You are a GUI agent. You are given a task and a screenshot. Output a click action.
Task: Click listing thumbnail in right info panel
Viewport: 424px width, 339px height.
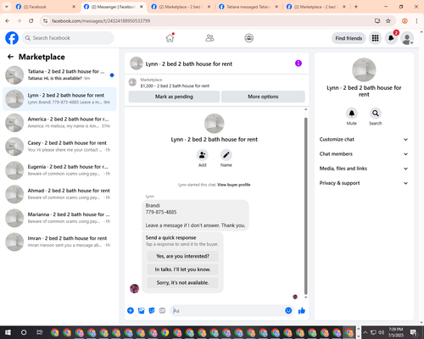(364, 69)
